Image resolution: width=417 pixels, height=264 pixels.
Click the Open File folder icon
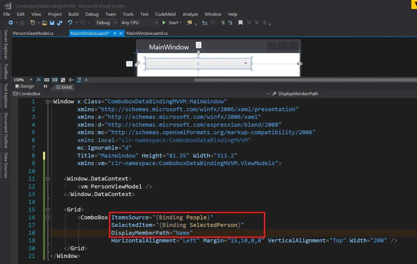[x=44, y=22]
